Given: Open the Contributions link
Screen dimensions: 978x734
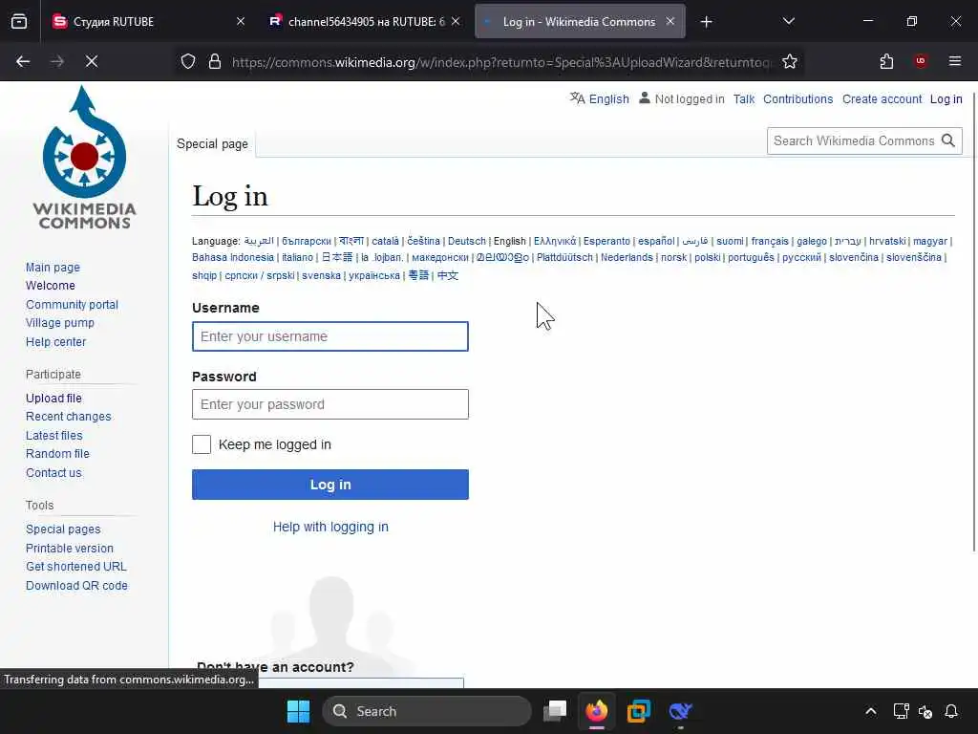Looking at the screenshot, I should pyautogui.click(x=797, y=99).
